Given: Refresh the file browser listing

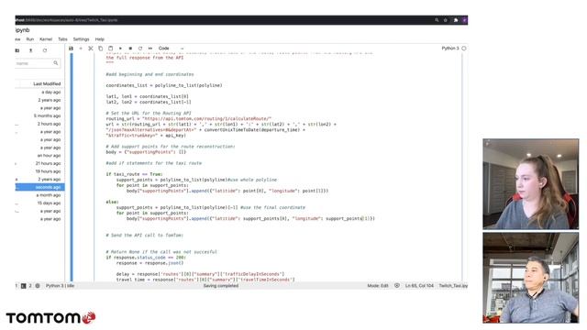Looking at the screenshot, I should coord(45,50).
